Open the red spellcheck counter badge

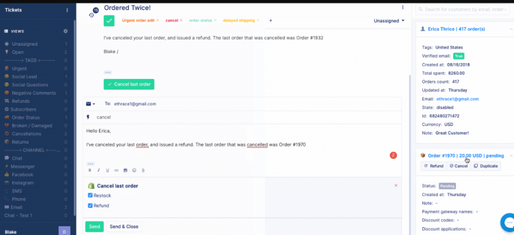394,155
